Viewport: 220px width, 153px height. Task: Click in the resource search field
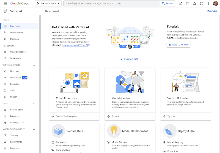click(112, 4)
